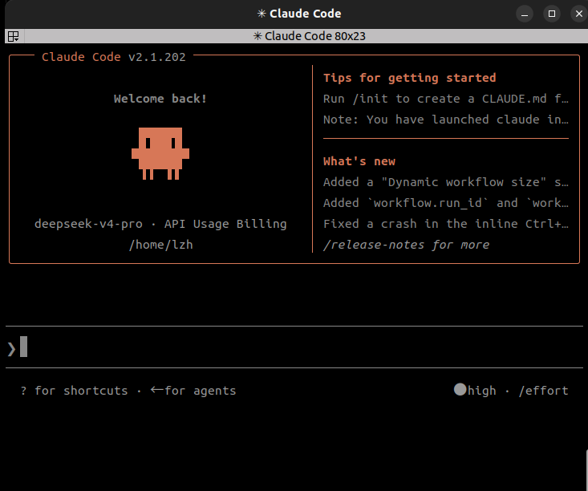This screenshot has width=588, height=491.
Task: Click the prompt chevron symbol
Action: [11, 349]
